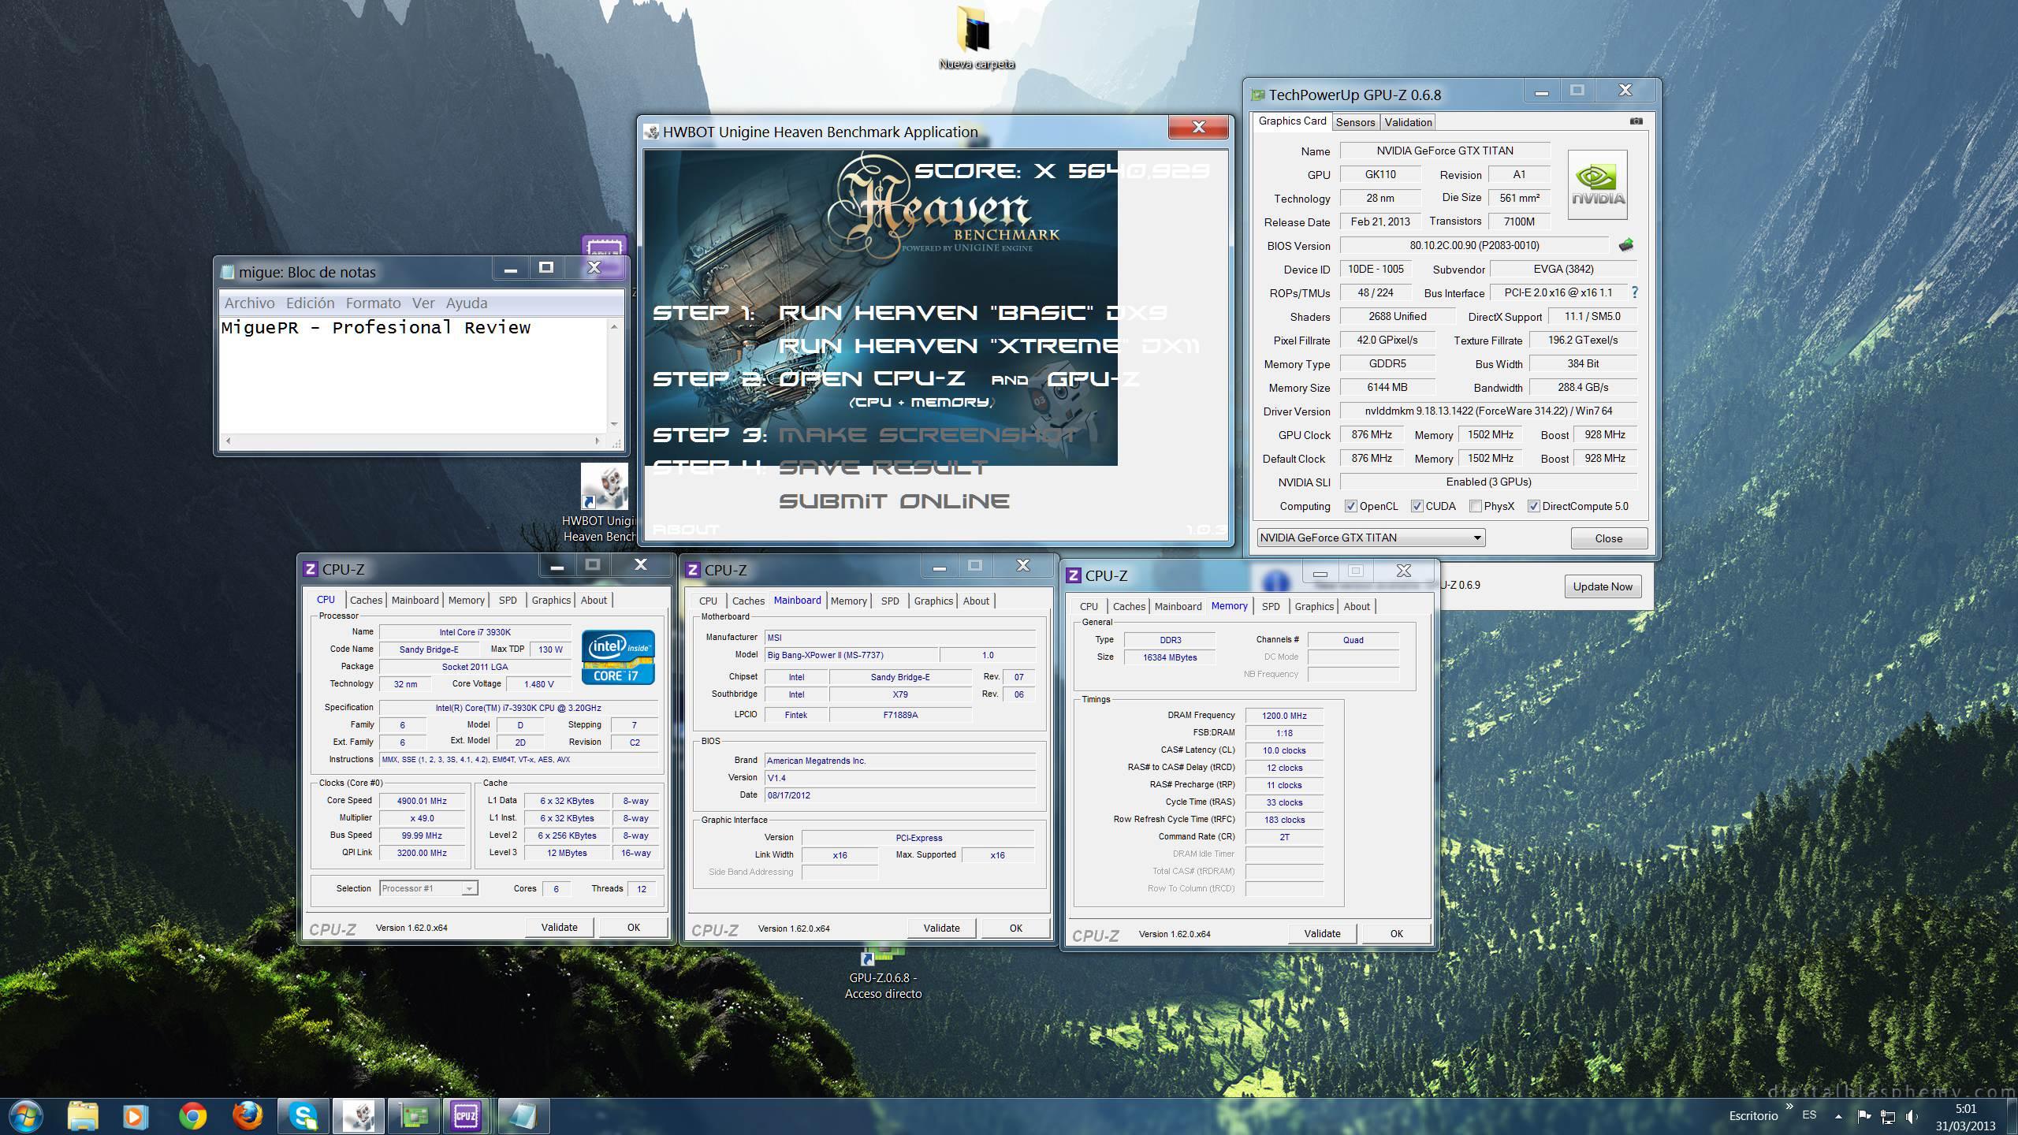Image resolution: width=2018 pixels, height=1135 pixels.
Task: Open Graphics tab in the Memory CPU-Z window
Action: point(1314,606)
